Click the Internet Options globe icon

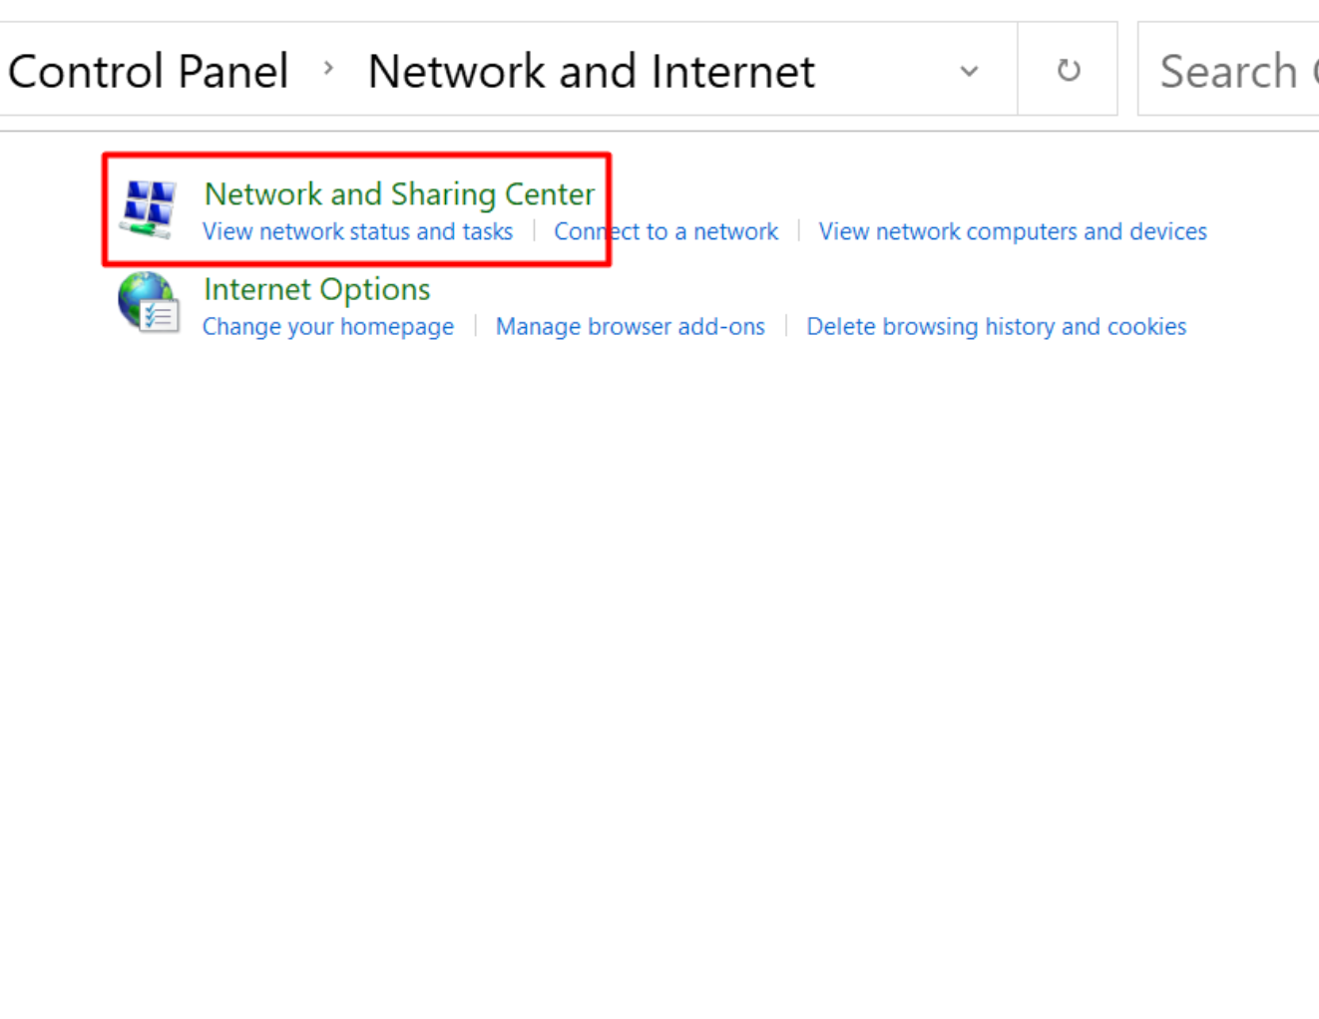[149, 303]
